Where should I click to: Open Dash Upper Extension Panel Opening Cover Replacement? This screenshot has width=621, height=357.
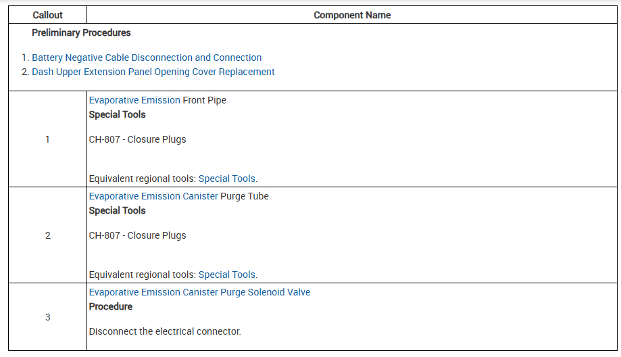tap(153, 72)
